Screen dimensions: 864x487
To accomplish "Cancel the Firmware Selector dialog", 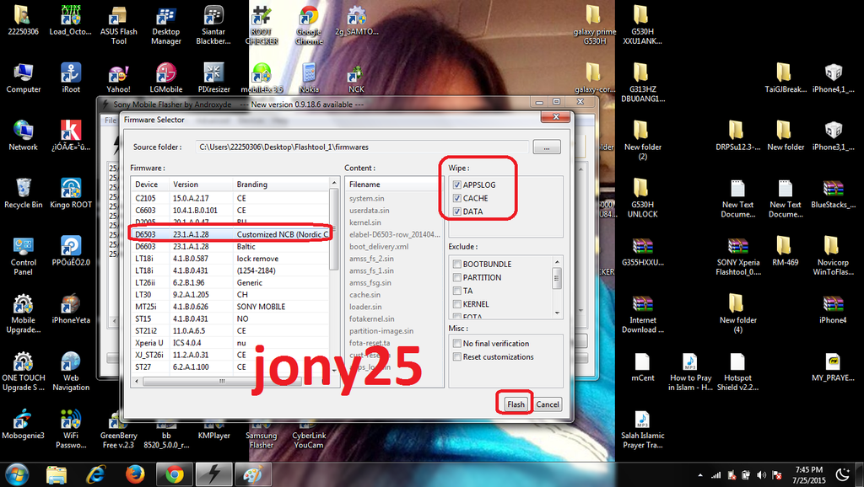I will (x=548, y=404).
